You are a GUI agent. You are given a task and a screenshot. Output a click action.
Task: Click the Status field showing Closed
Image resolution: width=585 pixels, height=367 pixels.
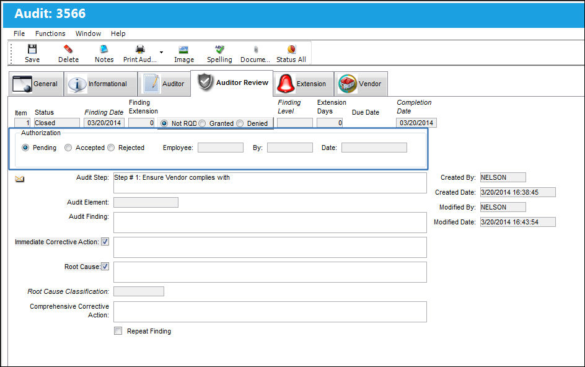[x=57, y=123]
